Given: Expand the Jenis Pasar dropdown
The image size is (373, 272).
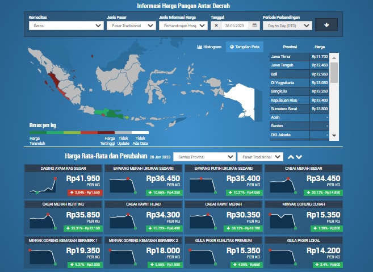Looking at the screenshot, I should 131,26.
